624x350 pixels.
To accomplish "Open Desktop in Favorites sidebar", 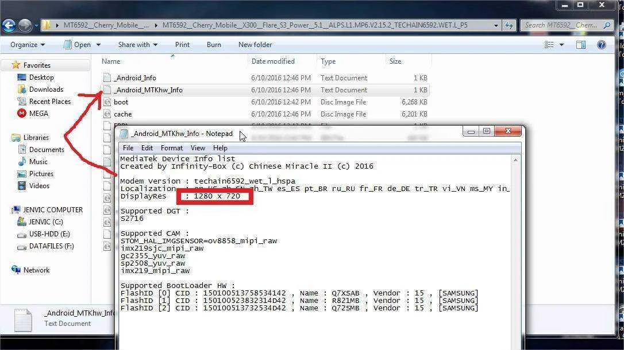I will pos(41,77).
